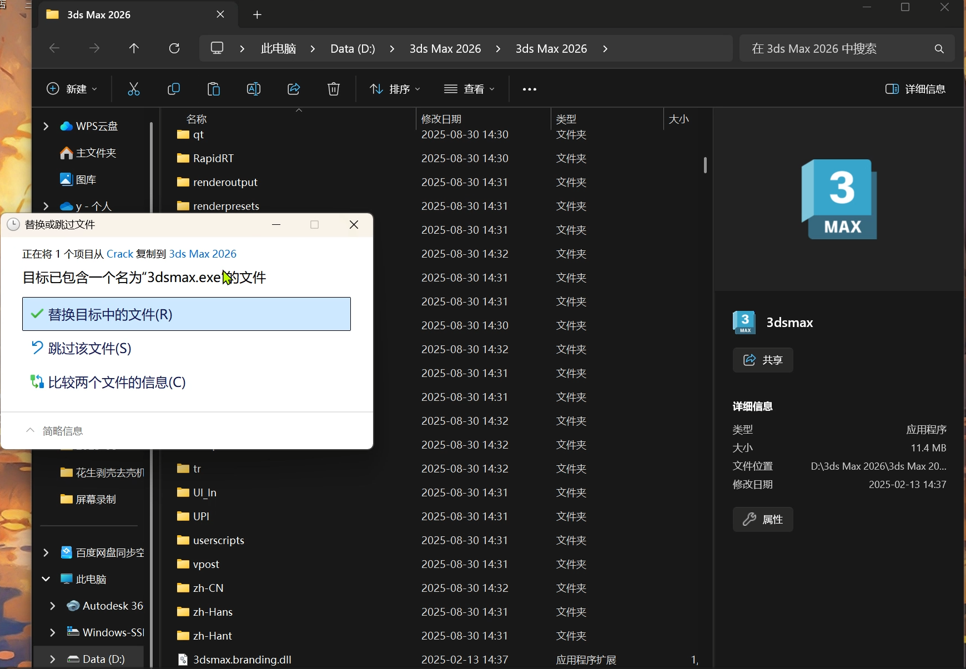Viewport: 966px width, 669px height.
Task: Open the 排序 sort options dropdown
Action: (395, 89)
